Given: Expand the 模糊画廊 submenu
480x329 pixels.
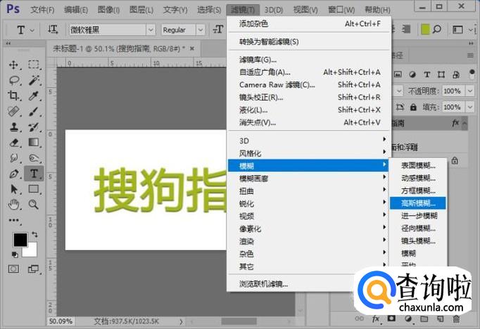Looking at the screenshot, I should click(x=309, y=179).
